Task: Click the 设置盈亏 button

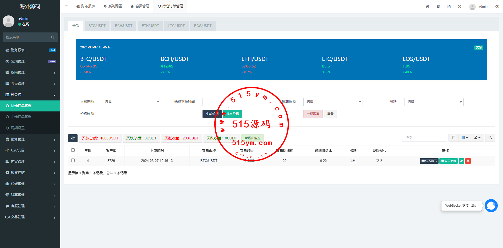Action: coord(429,161)
